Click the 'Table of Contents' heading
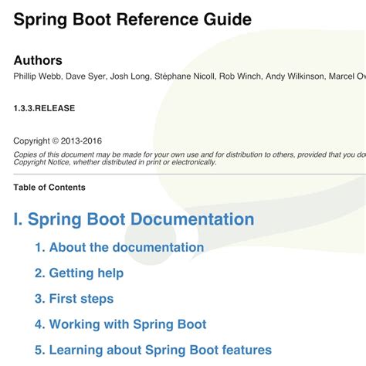Image resolution: width=366 pixels, height=366 pixels. pyautogui.click(x=49, y=188)
